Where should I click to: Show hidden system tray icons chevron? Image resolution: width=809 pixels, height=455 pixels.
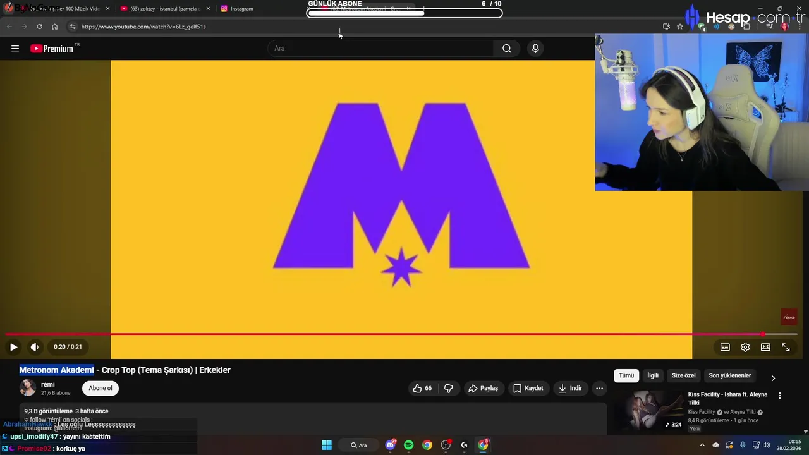click(702, 445)
